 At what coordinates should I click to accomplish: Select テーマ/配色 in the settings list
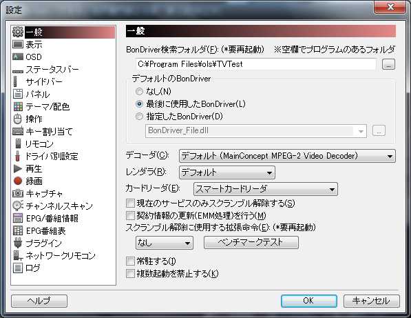pyautogui.click(x=48, y=107)
